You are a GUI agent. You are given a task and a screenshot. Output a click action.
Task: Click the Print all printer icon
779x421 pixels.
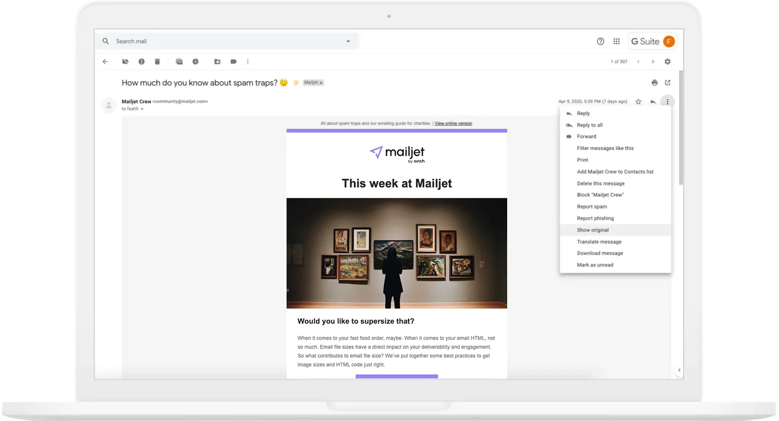655,83
